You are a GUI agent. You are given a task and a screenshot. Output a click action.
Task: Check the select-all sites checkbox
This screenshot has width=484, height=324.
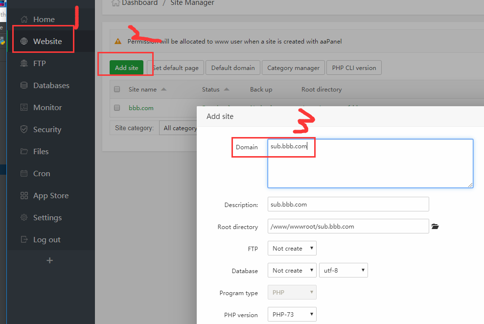[x=116, y=89]
